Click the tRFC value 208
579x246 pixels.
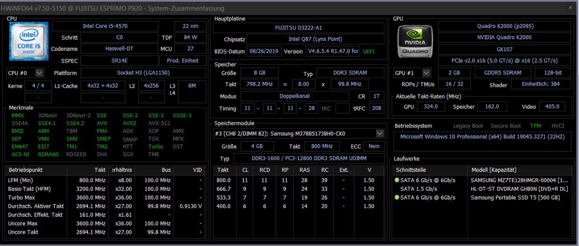click(x=377, y=108)
